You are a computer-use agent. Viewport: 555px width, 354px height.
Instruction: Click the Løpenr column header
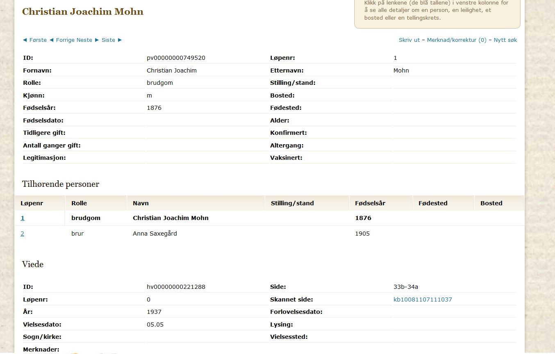(x=32, y=203)
